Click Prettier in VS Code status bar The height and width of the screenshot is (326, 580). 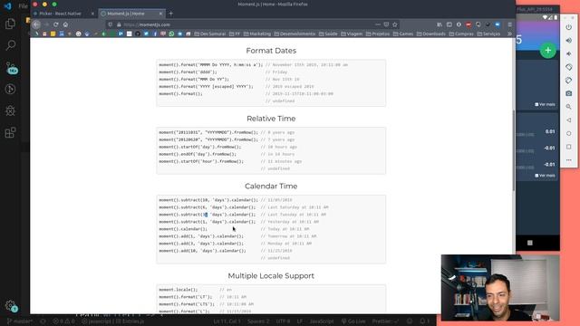[x=385, y=321]
